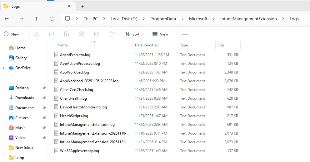Expand chevron after Microsoft breadcrumb
This screenshot has height=162, width=310.
(x=214, y=19)
